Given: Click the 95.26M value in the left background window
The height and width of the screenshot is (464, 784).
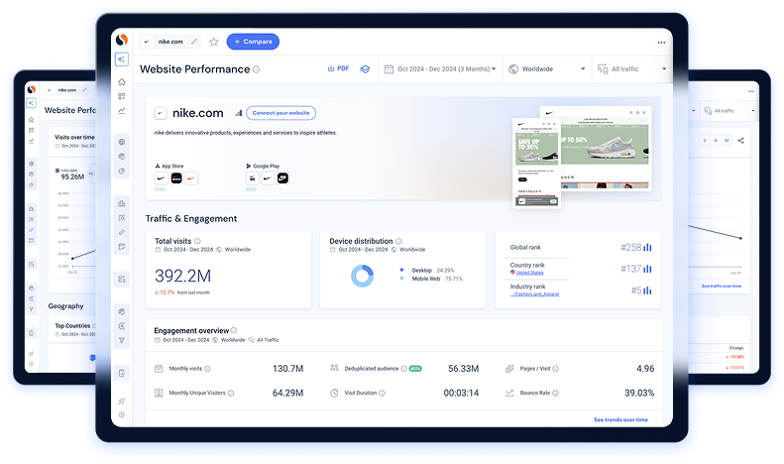Looking at the screenshot, I should [x=72, y=177].
